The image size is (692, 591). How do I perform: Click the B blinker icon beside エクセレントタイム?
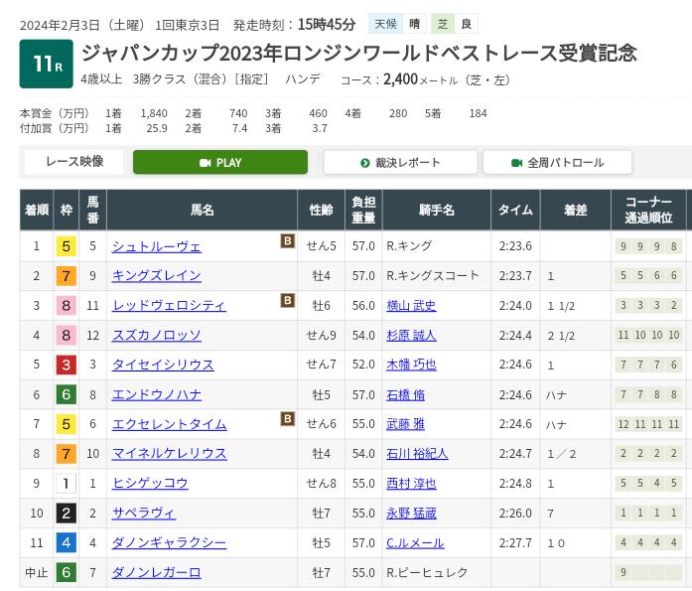(x=287, y=419)
